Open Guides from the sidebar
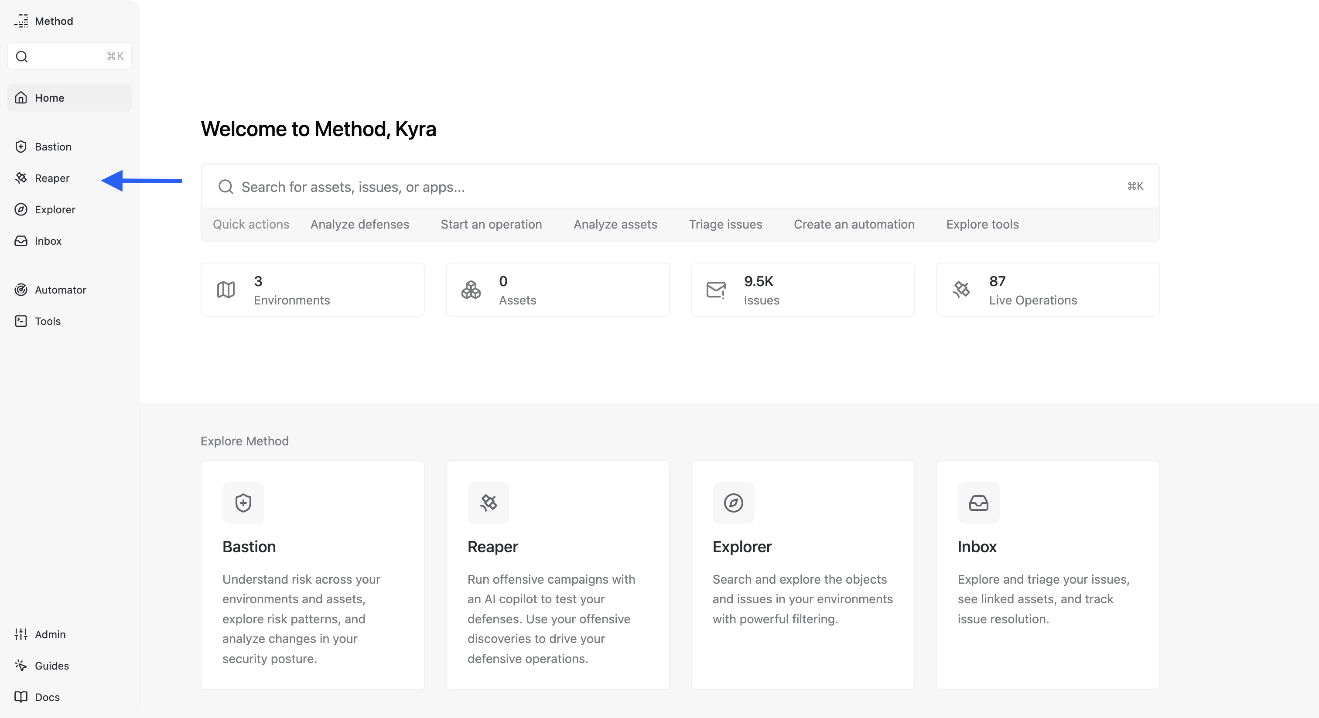Viewport: 1319px width, 718px height. [x=51, y=666]
